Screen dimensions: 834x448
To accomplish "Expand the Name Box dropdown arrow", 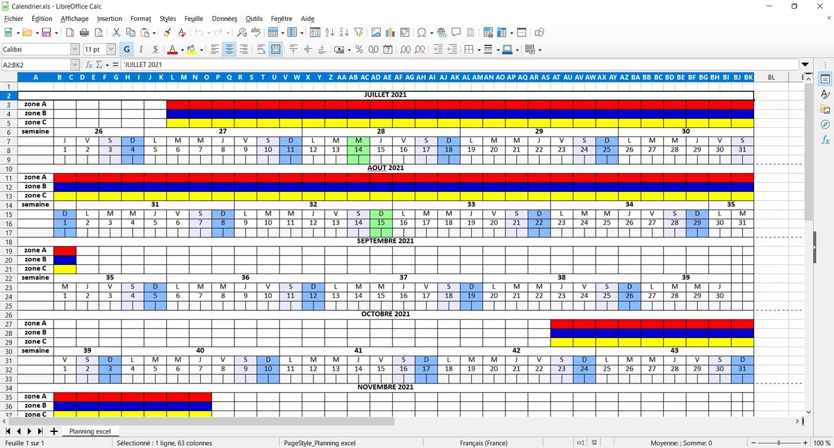I will (75, 65).
